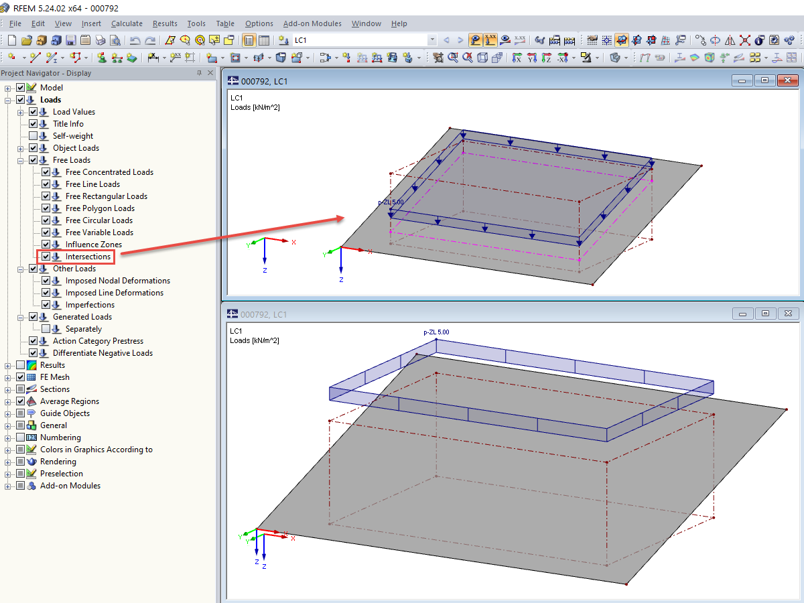Click the red X delete icon
Screen dimensions: 804x603
tap(744, 40)
